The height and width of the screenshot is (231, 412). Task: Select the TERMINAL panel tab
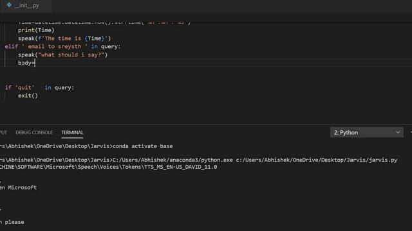(72, 133)
